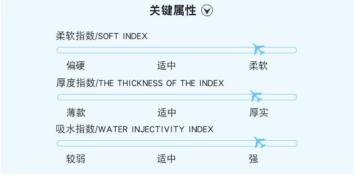This screenshot has height=180, width=354.
Task: Click the 吸水指数/WATER INJECTIVITY INDEX title
Action: (134, 129)
